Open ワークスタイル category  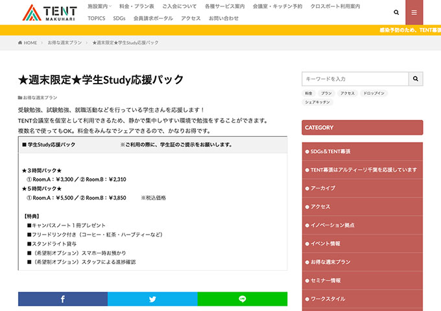[x=363, y=299]
